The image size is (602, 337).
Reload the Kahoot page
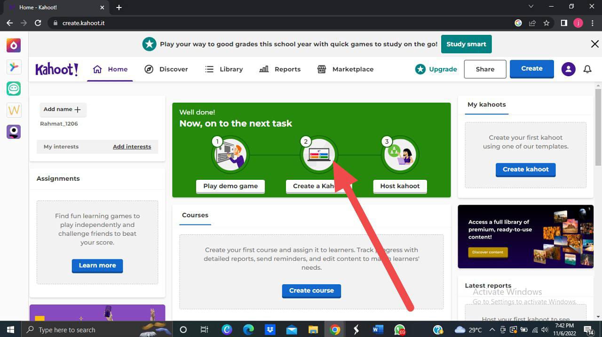pos(38,23)
